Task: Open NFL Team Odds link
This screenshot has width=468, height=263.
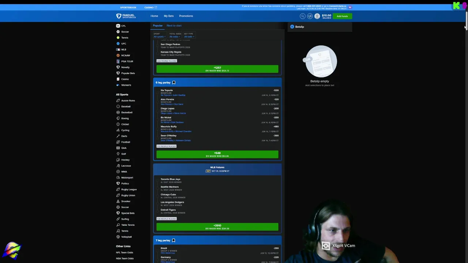Action: [x=125, y=252]
